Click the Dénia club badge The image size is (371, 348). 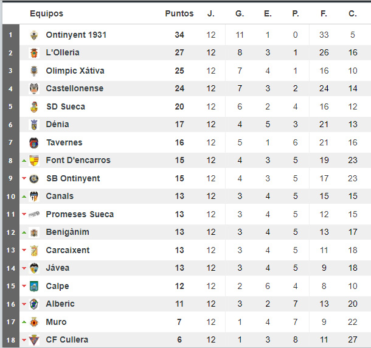34,125
